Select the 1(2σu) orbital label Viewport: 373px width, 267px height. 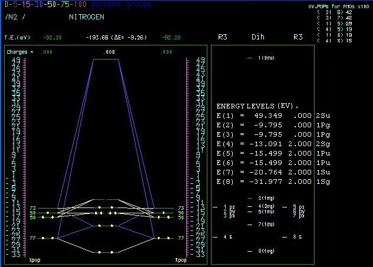pyautogui.click(x=266, y=58)
